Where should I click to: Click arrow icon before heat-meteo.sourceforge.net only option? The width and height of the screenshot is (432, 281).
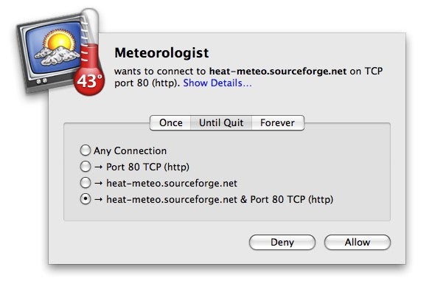point(98,184)
